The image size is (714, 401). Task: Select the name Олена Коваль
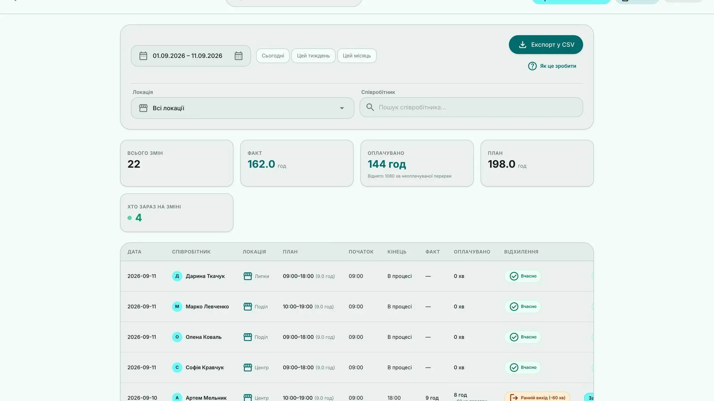[203, 337]
